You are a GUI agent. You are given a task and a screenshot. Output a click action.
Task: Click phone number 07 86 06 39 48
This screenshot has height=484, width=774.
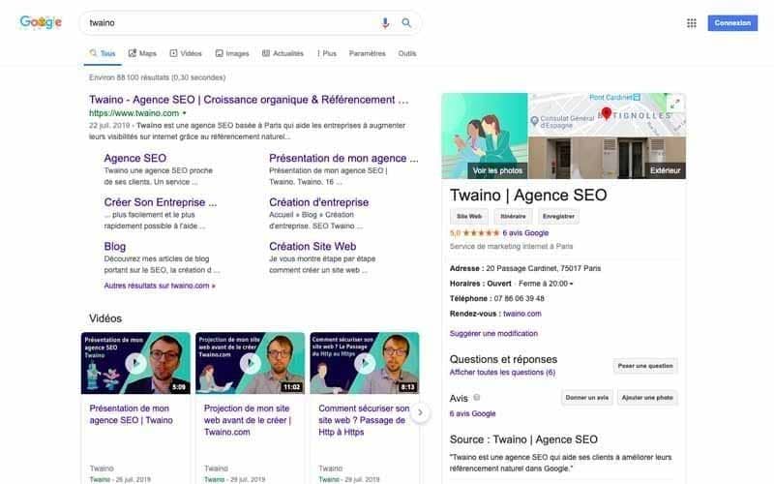click(519, 298)
